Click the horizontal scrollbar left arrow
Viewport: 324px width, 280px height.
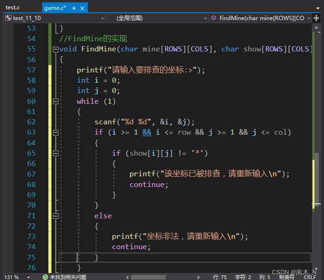[127, 277]
